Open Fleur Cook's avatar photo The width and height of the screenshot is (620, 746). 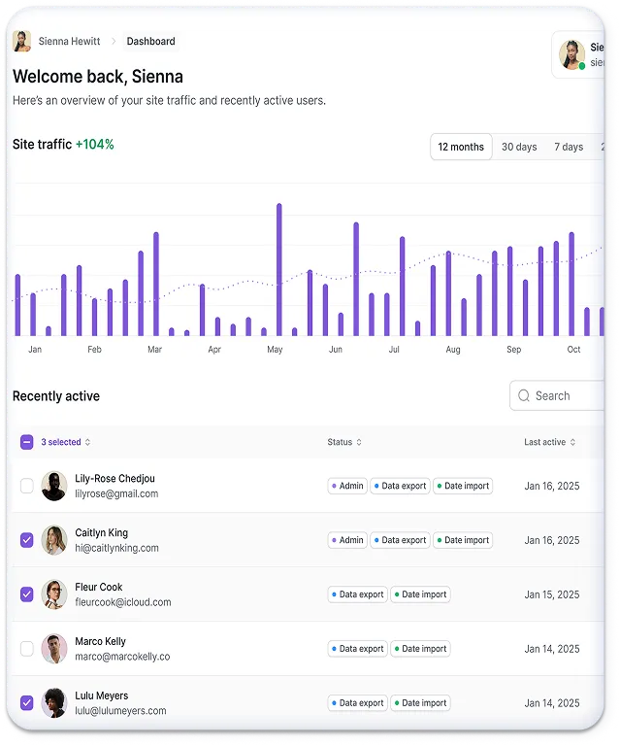[54, 594]
